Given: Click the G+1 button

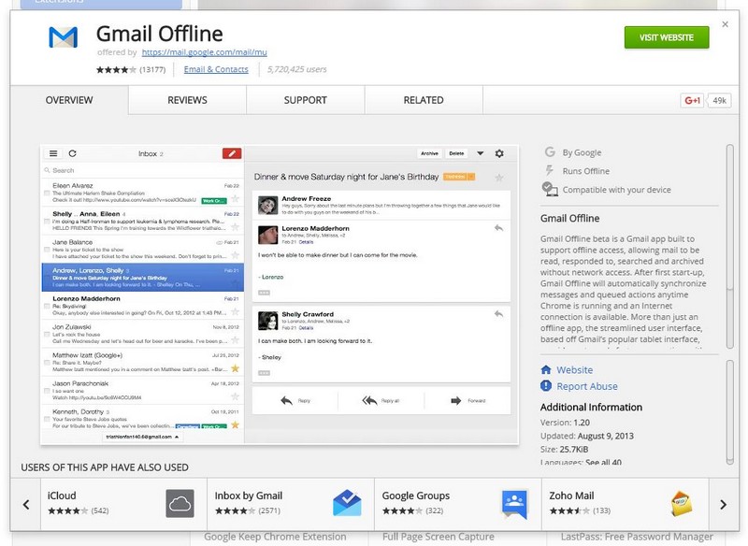Looking at the screenshot, I should coord(692,100).
